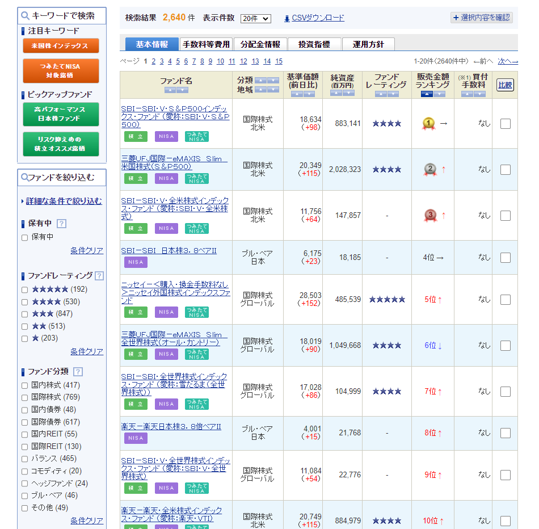The image size is (539, 529).
Task: Filter by five-star rating (192)
Action: 25,290
